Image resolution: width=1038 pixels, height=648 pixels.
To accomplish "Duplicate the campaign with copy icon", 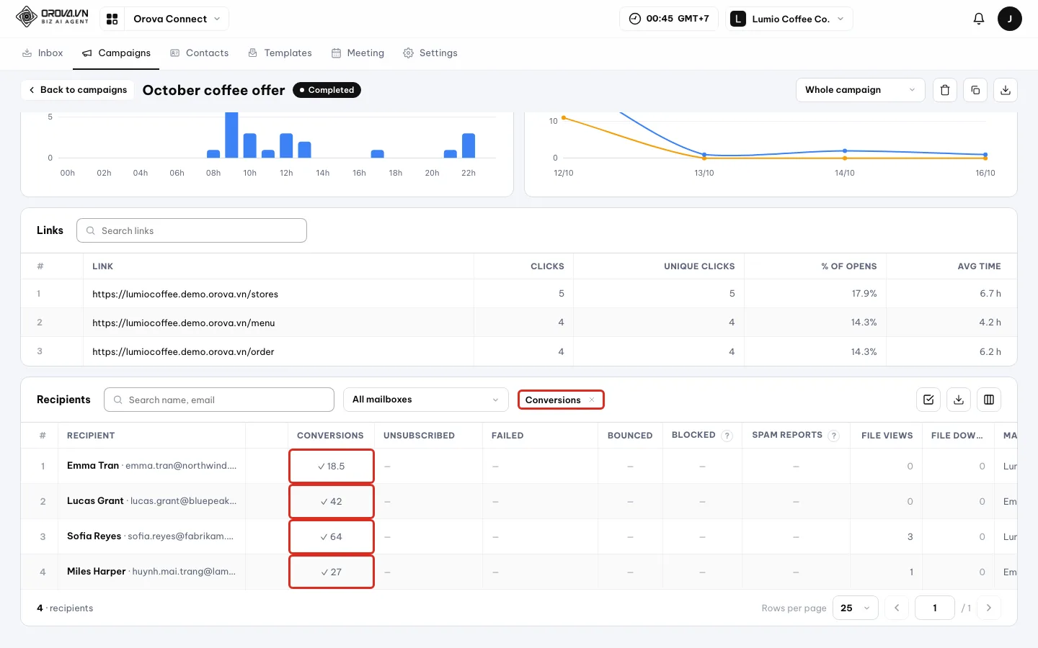I will coord(975,90).
